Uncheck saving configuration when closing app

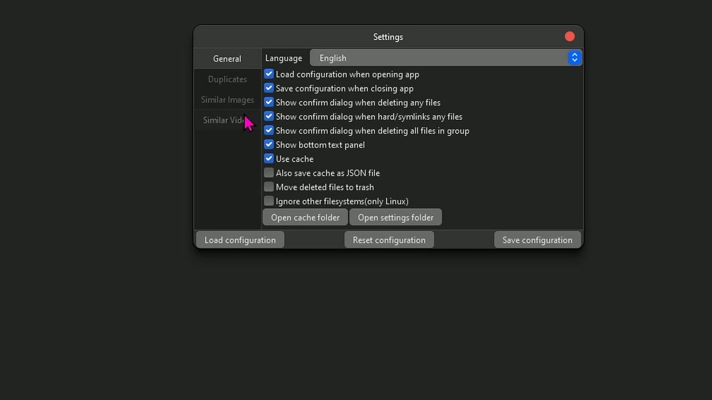[x=269, y=88]
